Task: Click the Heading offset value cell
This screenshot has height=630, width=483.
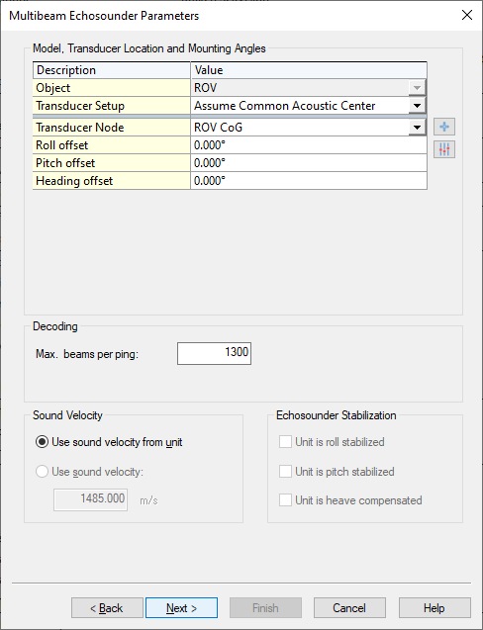Action: pyautogui.click(x=309, y=180)
